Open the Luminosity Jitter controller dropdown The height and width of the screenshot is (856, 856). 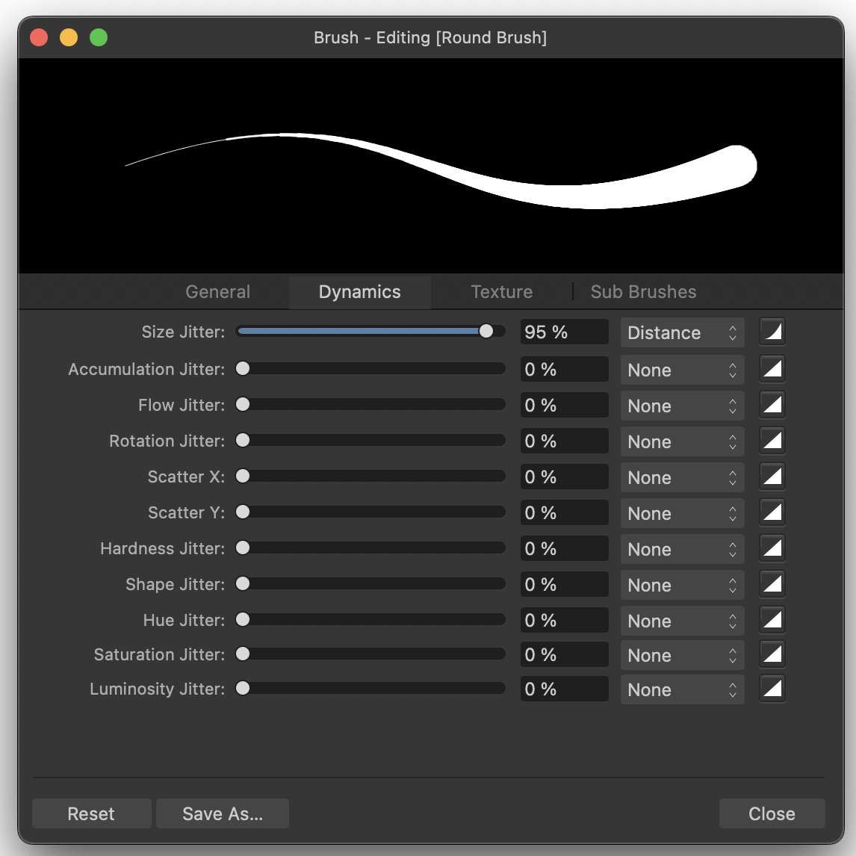(x=683, y=689)
